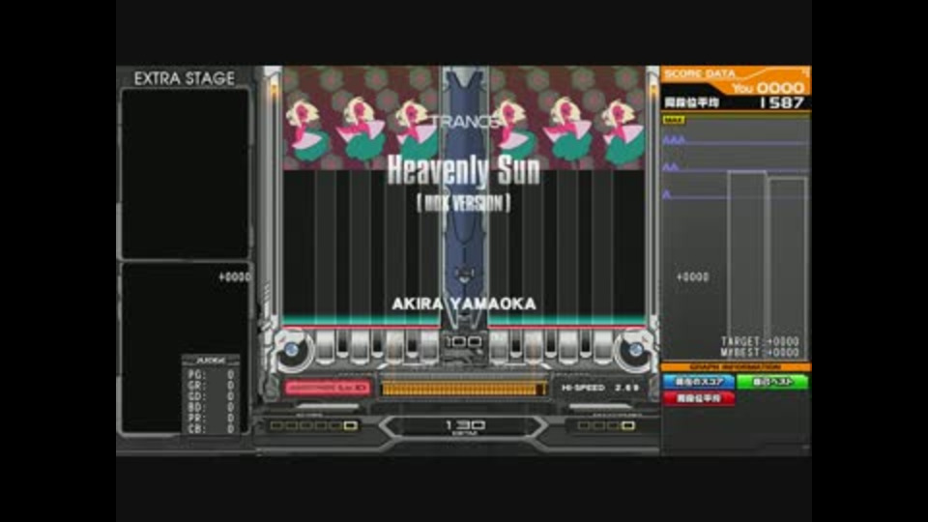Viewport: 928px width, 522px height.
Task: Click the blue current score legend button
Action: (x=698, y=382)
